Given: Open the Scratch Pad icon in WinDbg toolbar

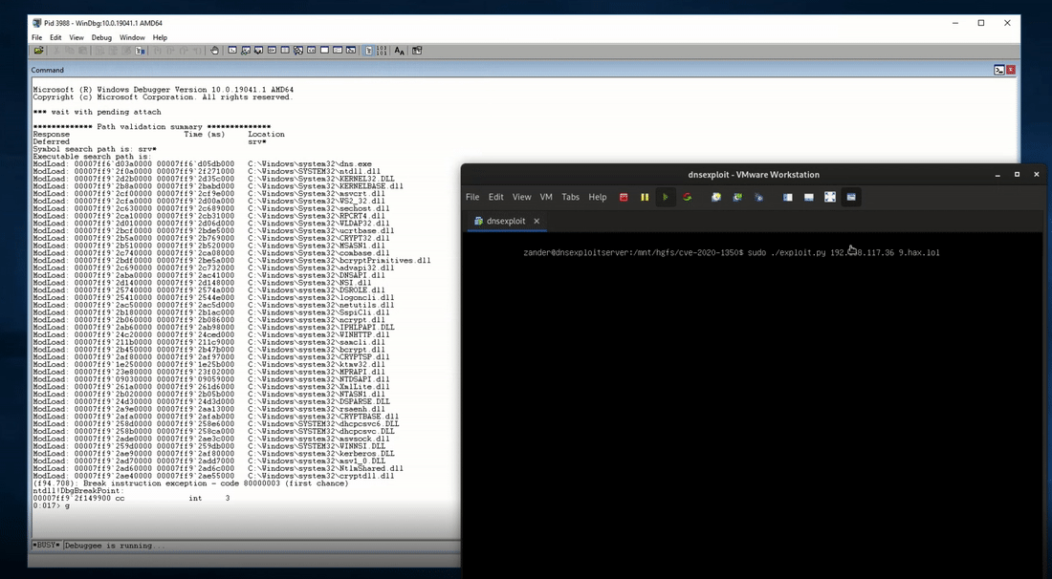Looking at the screenshot, I should pyautogui.click(x=324, y=51).
